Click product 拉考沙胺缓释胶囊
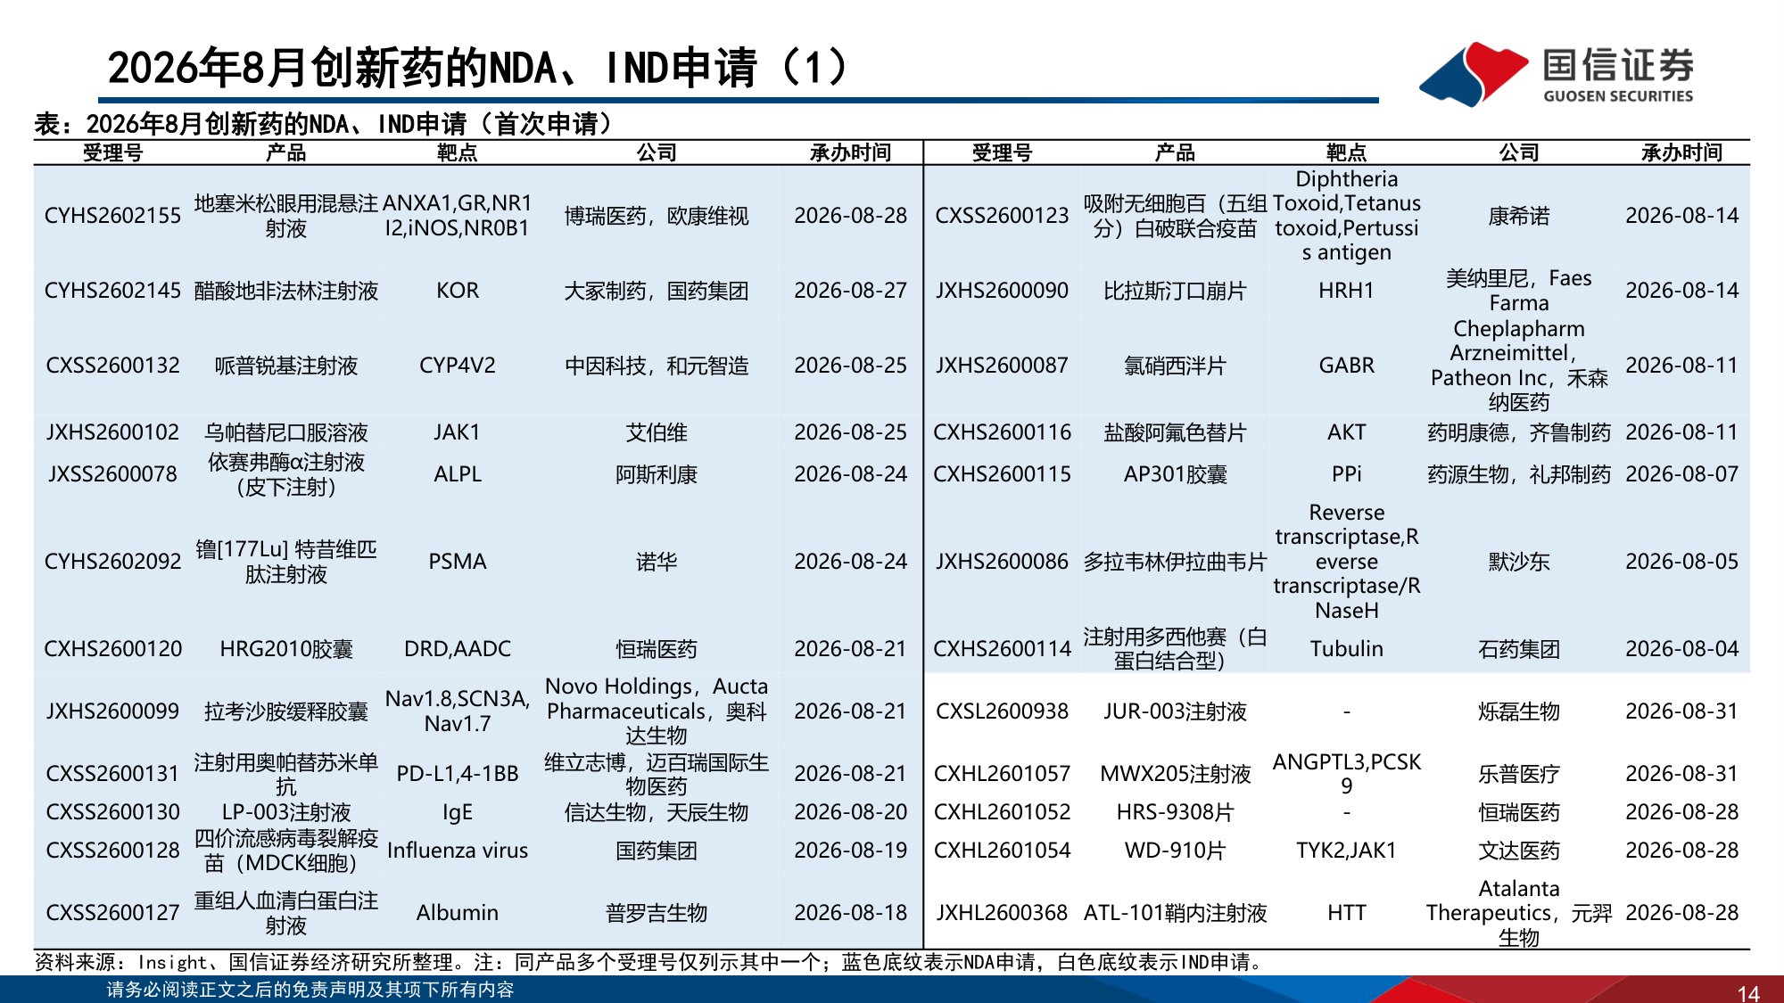This screenshot has width=1784, height=1003. tap(286, 711)
